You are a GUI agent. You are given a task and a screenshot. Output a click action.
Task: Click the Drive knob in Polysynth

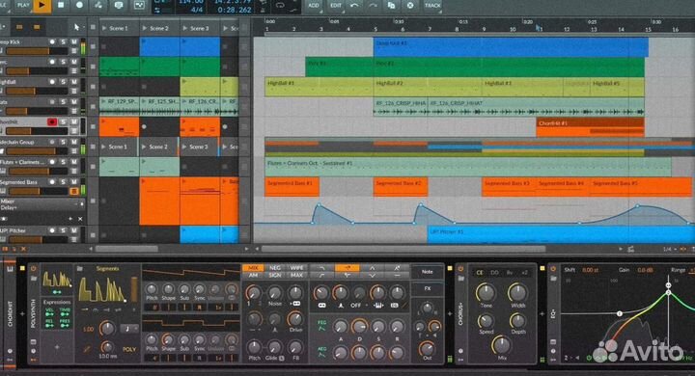[x=295, y=319]
